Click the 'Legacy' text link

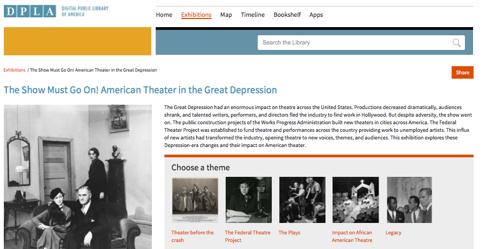(x=393, y=233)
